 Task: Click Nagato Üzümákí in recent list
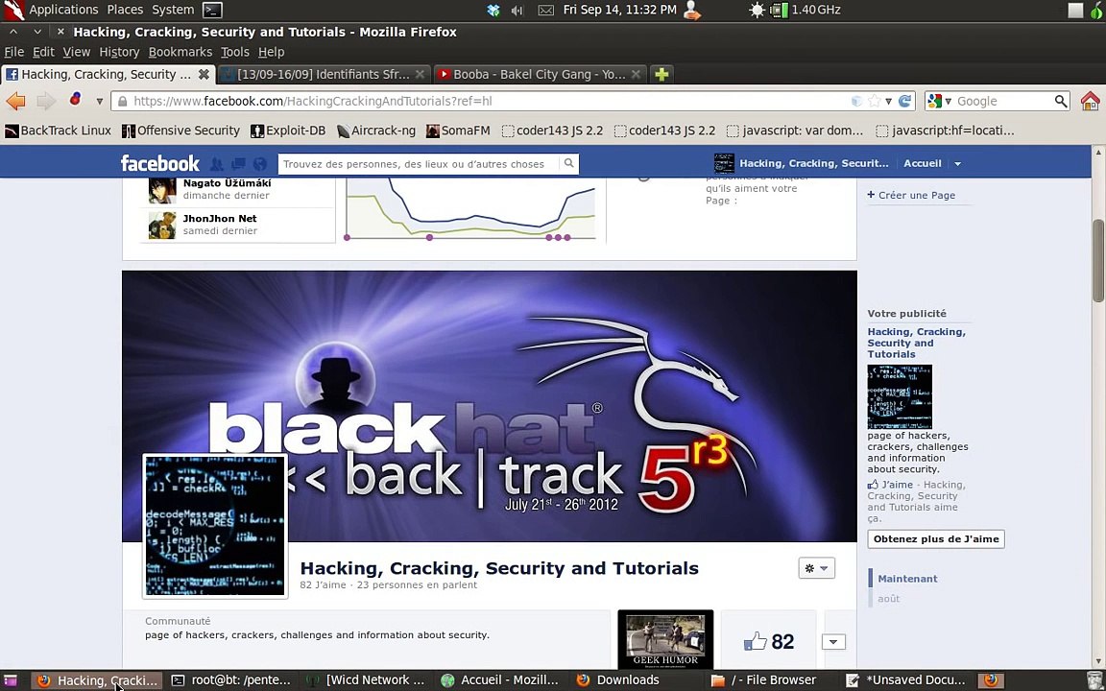228,183
